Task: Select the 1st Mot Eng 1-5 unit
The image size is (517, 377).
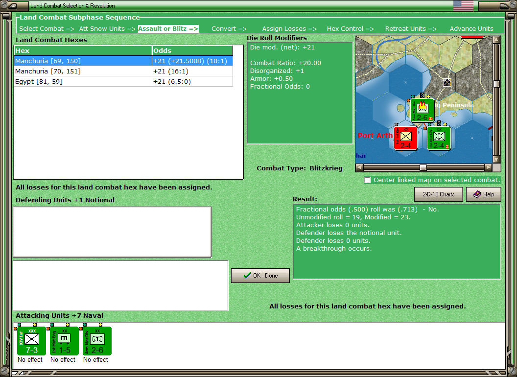Action: 64,341
